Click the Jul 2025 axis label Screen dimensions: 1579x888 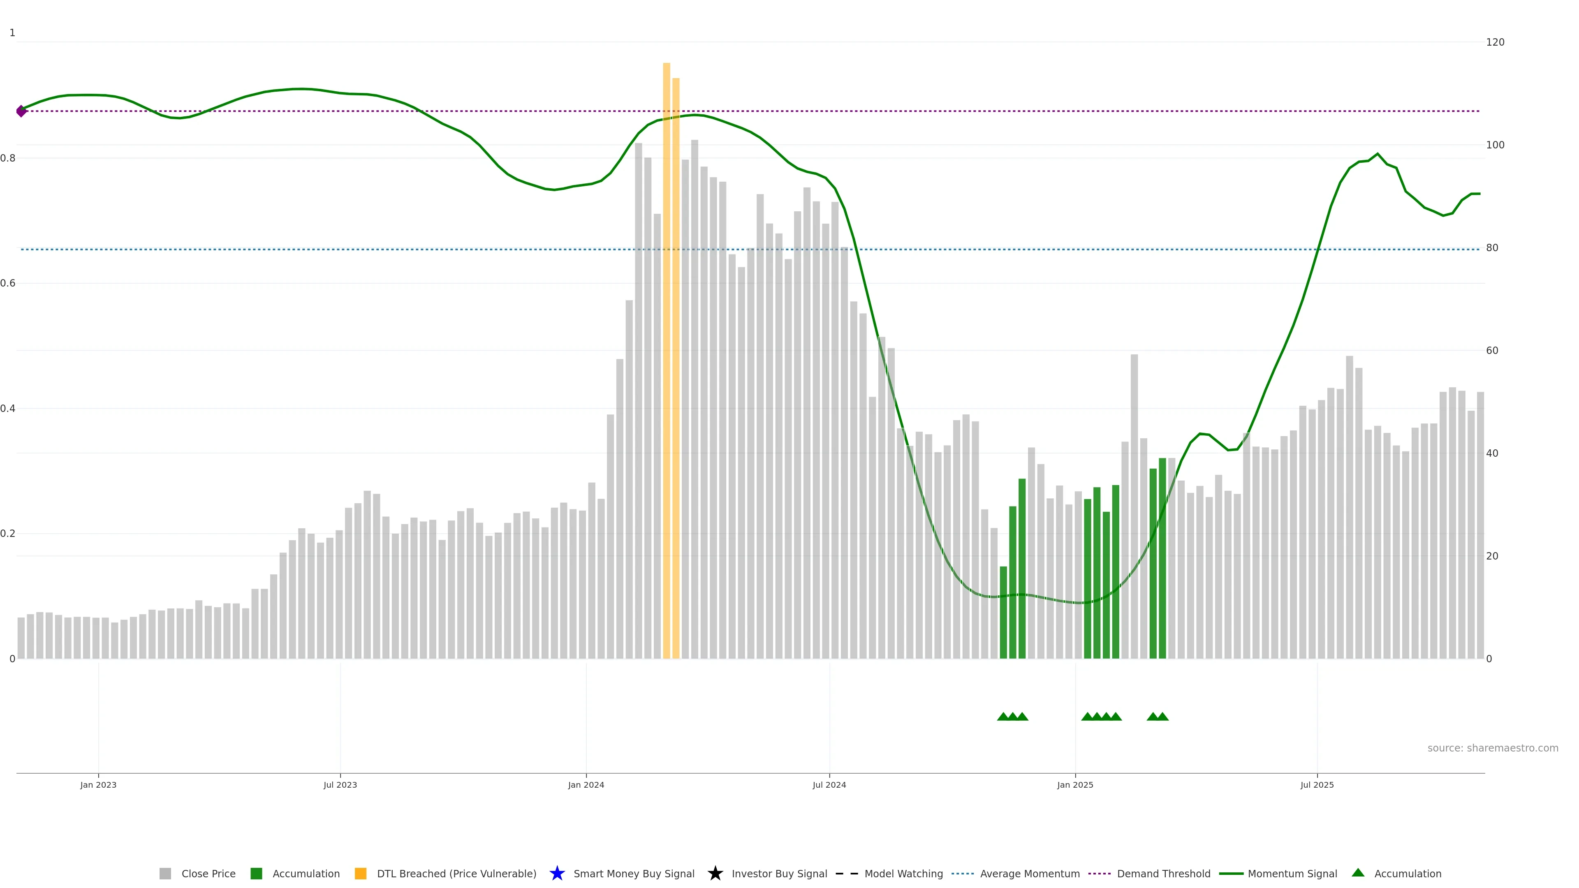(1317, 784)
